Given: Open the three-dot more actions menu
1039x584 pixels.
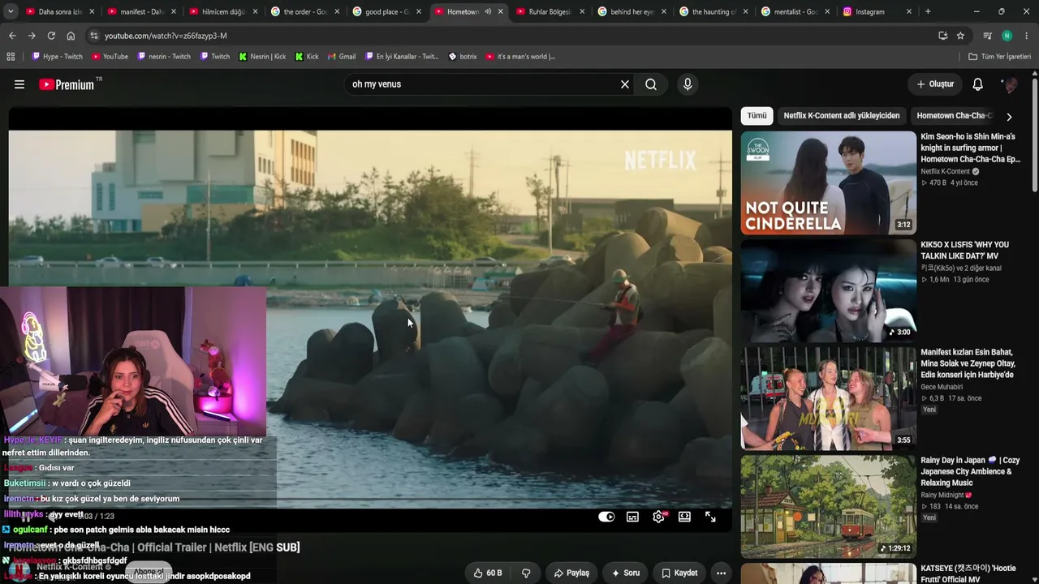Looking at the screenshot, I should (x=721, y=573).
